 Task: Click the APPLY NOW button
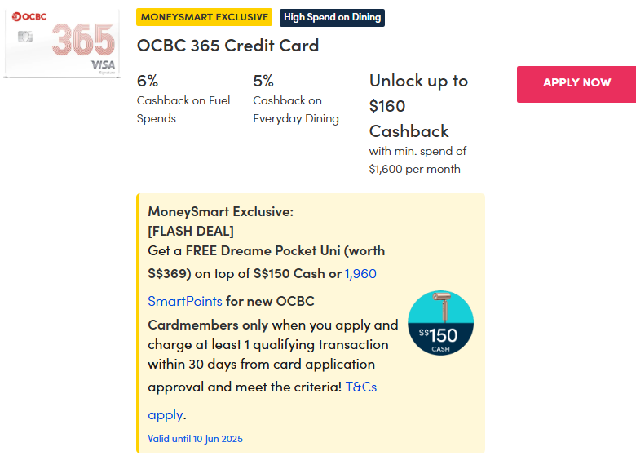pyautogui.click(x=576, y=84)
